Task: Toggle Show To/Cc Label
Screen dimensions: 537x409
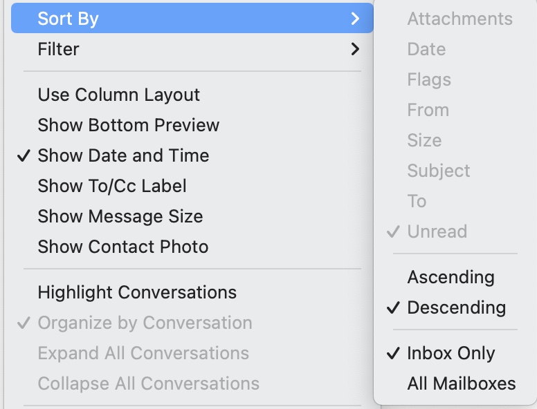Action: pyautogui.click(x=112, y=186)
